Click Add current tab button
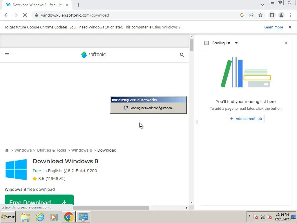The height and width of the screenshot is (223, 297). pyautogui.click(x=245, y=118)
